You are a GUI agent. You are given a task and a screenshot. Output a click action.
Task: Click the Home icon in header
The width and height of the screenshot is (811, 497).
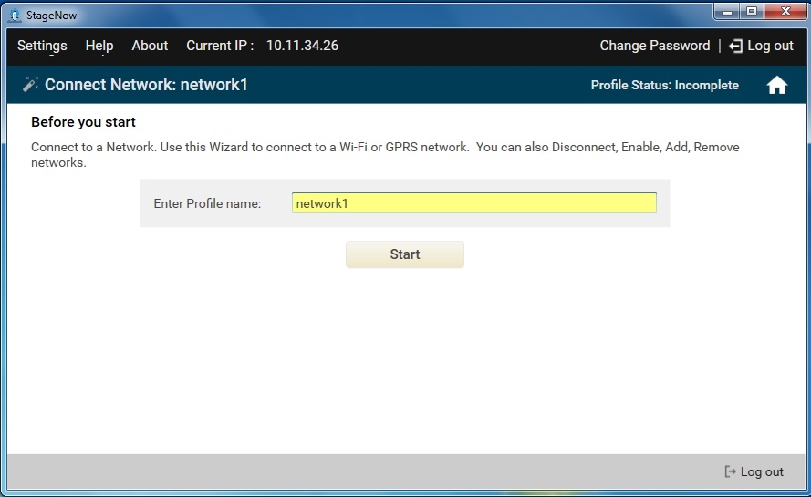pos(776,85)
